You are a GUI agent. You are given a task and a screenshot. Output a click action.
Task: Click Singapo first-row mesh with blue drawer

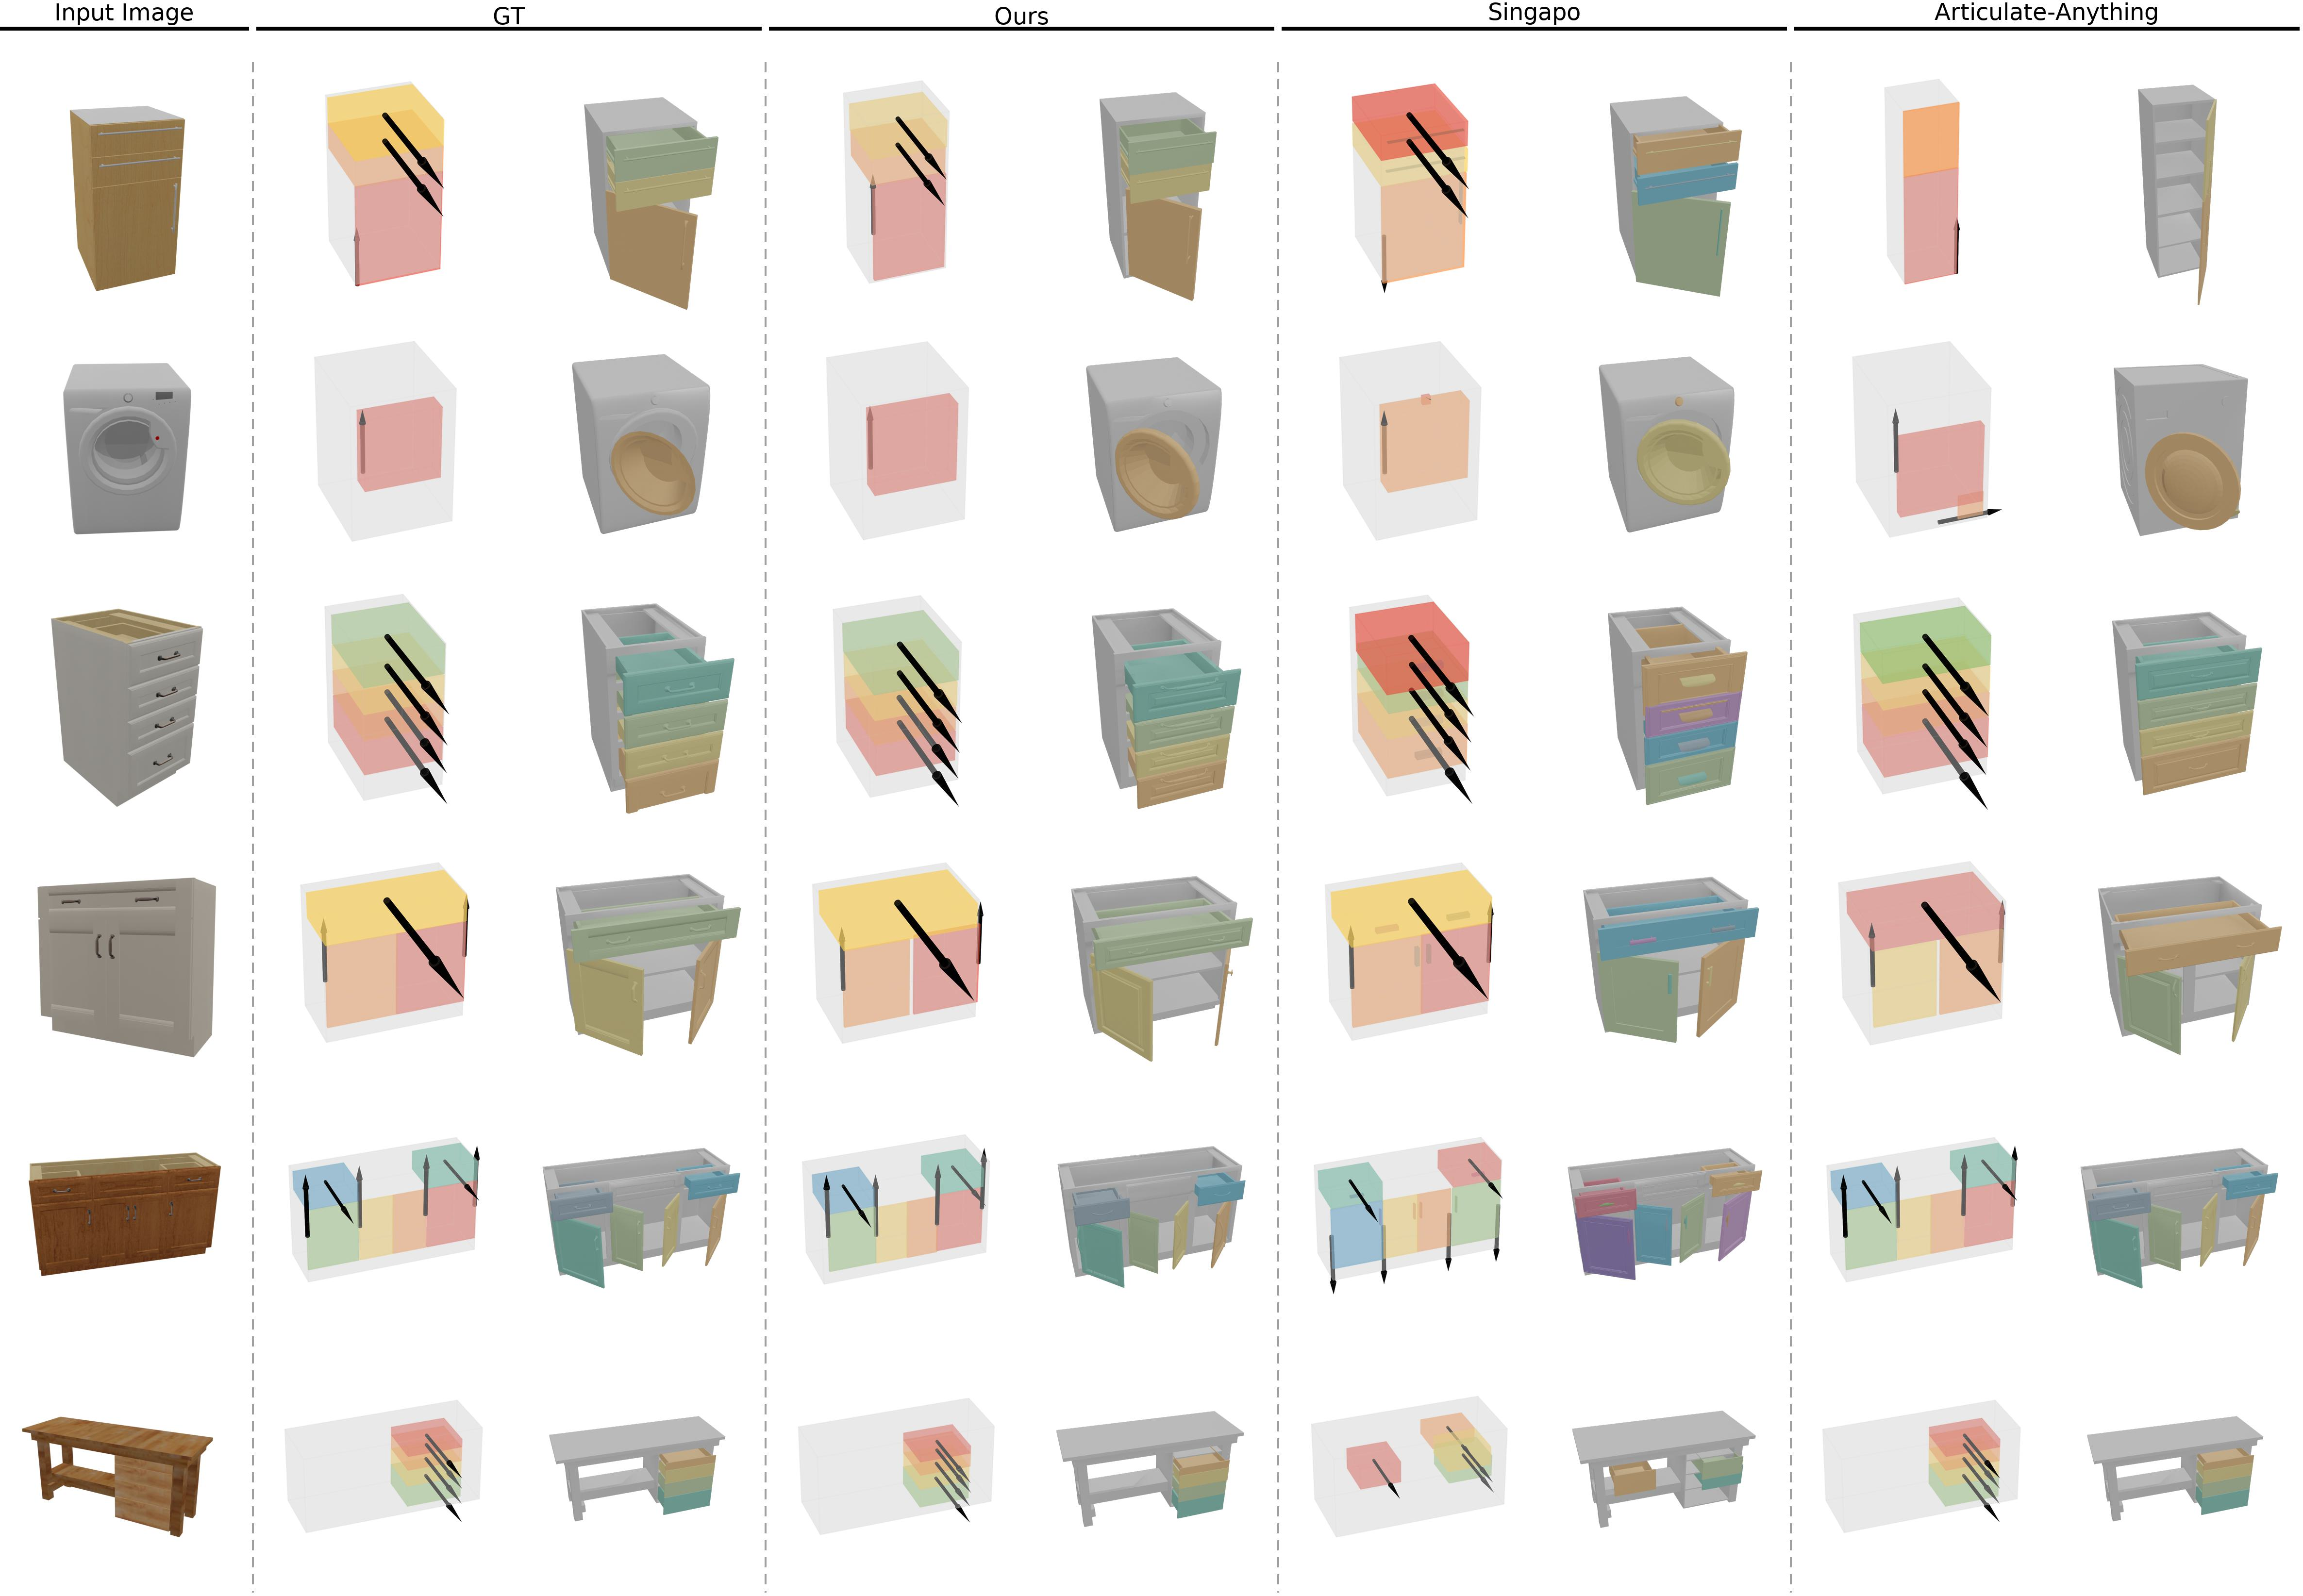1676,196
